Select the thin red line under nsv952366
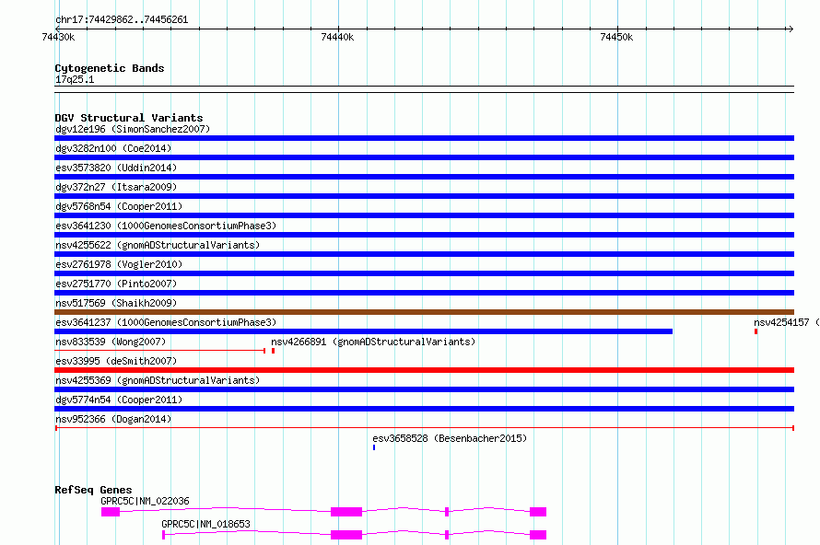 click(425, 428)
